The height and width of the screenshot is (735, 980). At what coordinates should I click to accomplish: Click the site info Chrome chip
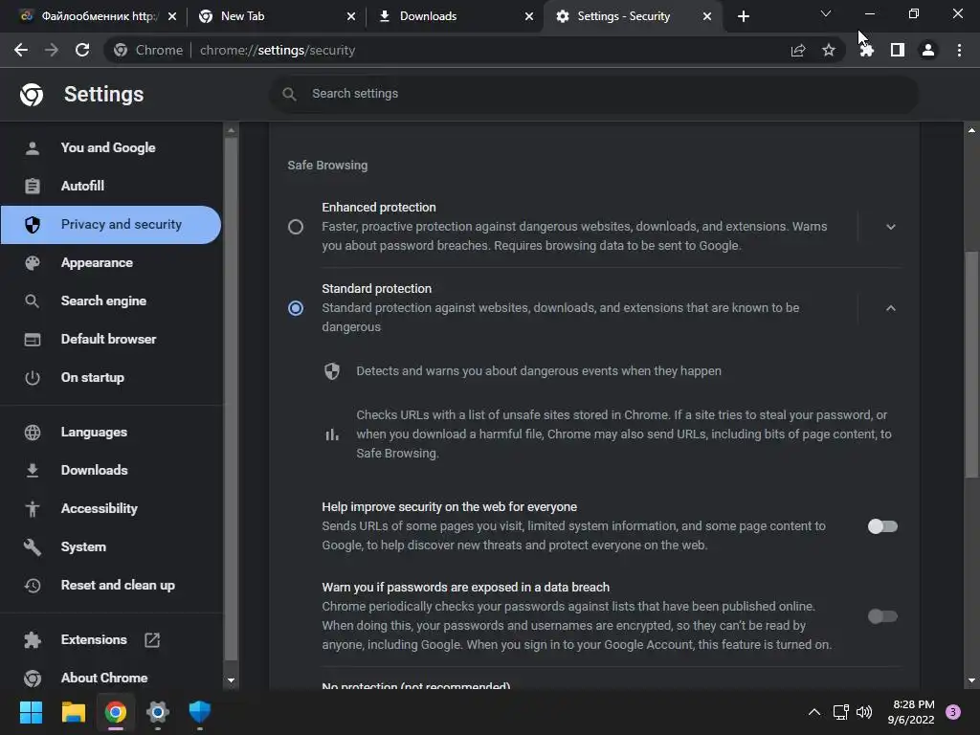pos(149,50)
